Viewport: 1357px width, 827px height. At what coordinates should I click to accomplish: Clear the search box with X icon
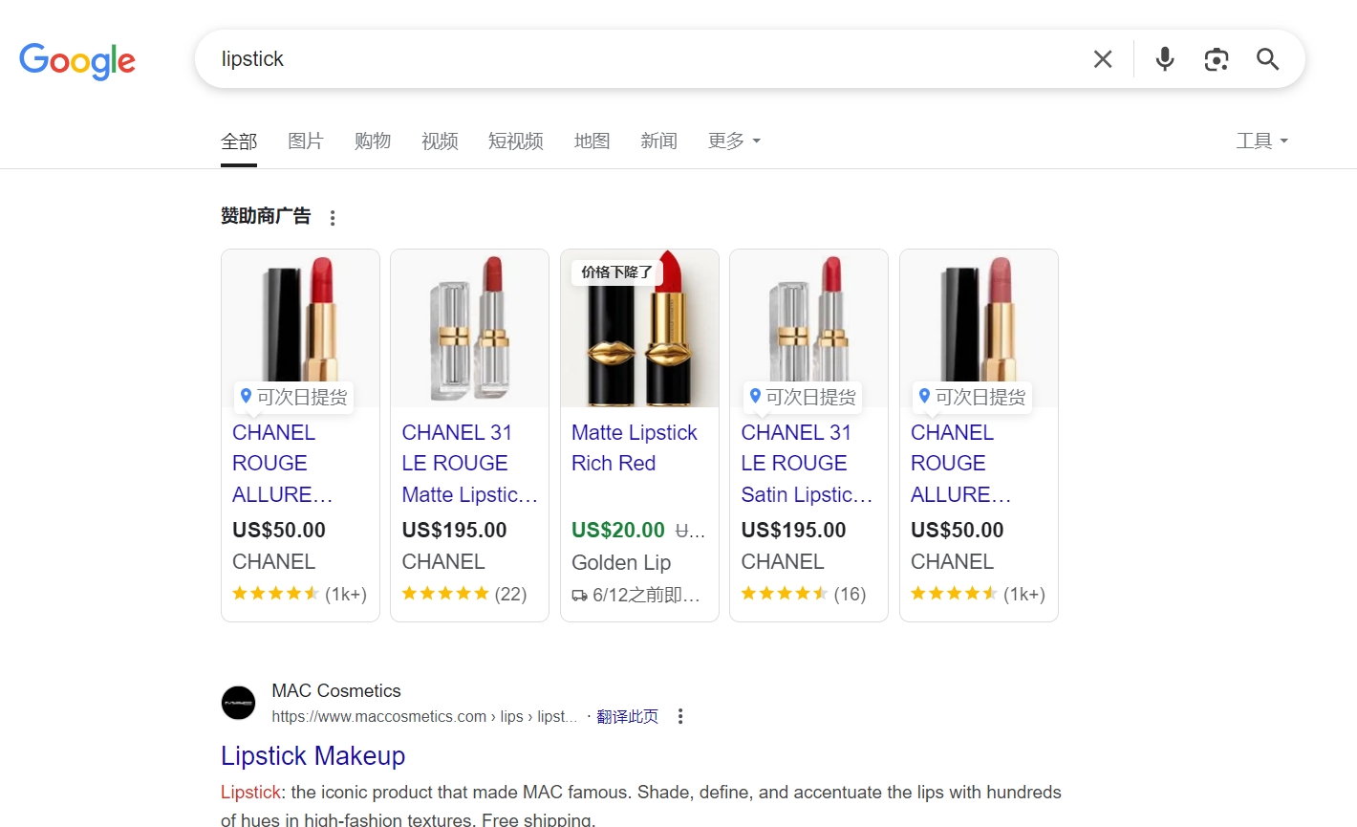pos(1103,59)
